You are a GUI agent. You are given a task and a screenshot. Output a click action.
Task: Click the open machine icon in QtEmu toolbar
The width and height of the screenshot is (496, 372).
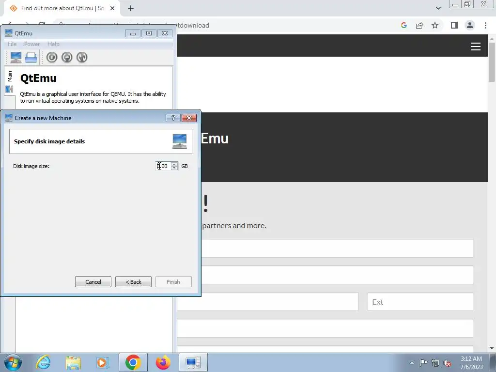point(31,58)
